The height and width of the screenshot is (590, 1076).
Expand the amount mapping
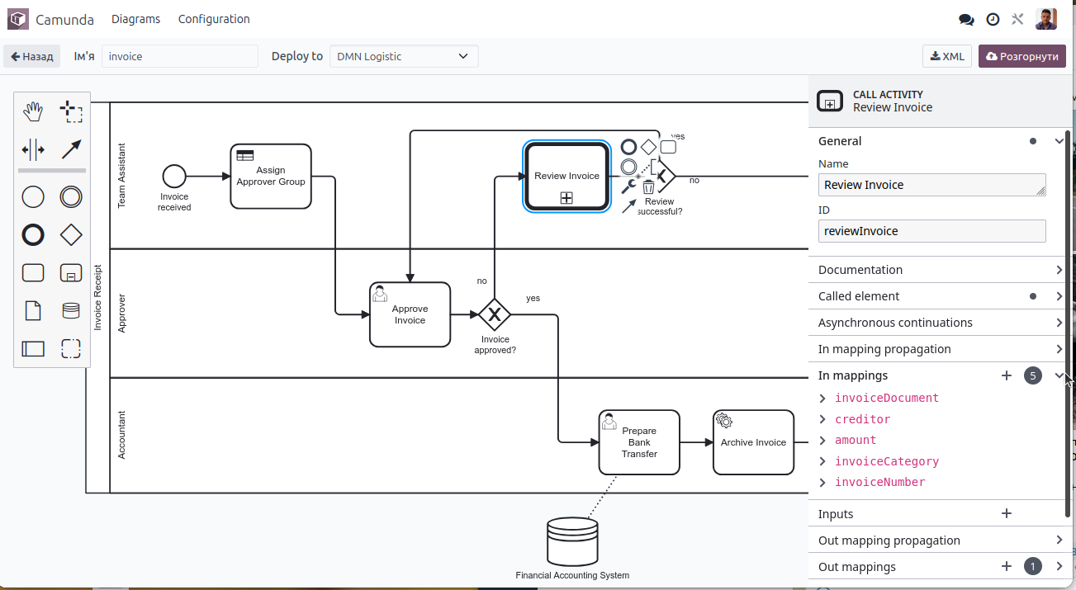tap(822, 440)
